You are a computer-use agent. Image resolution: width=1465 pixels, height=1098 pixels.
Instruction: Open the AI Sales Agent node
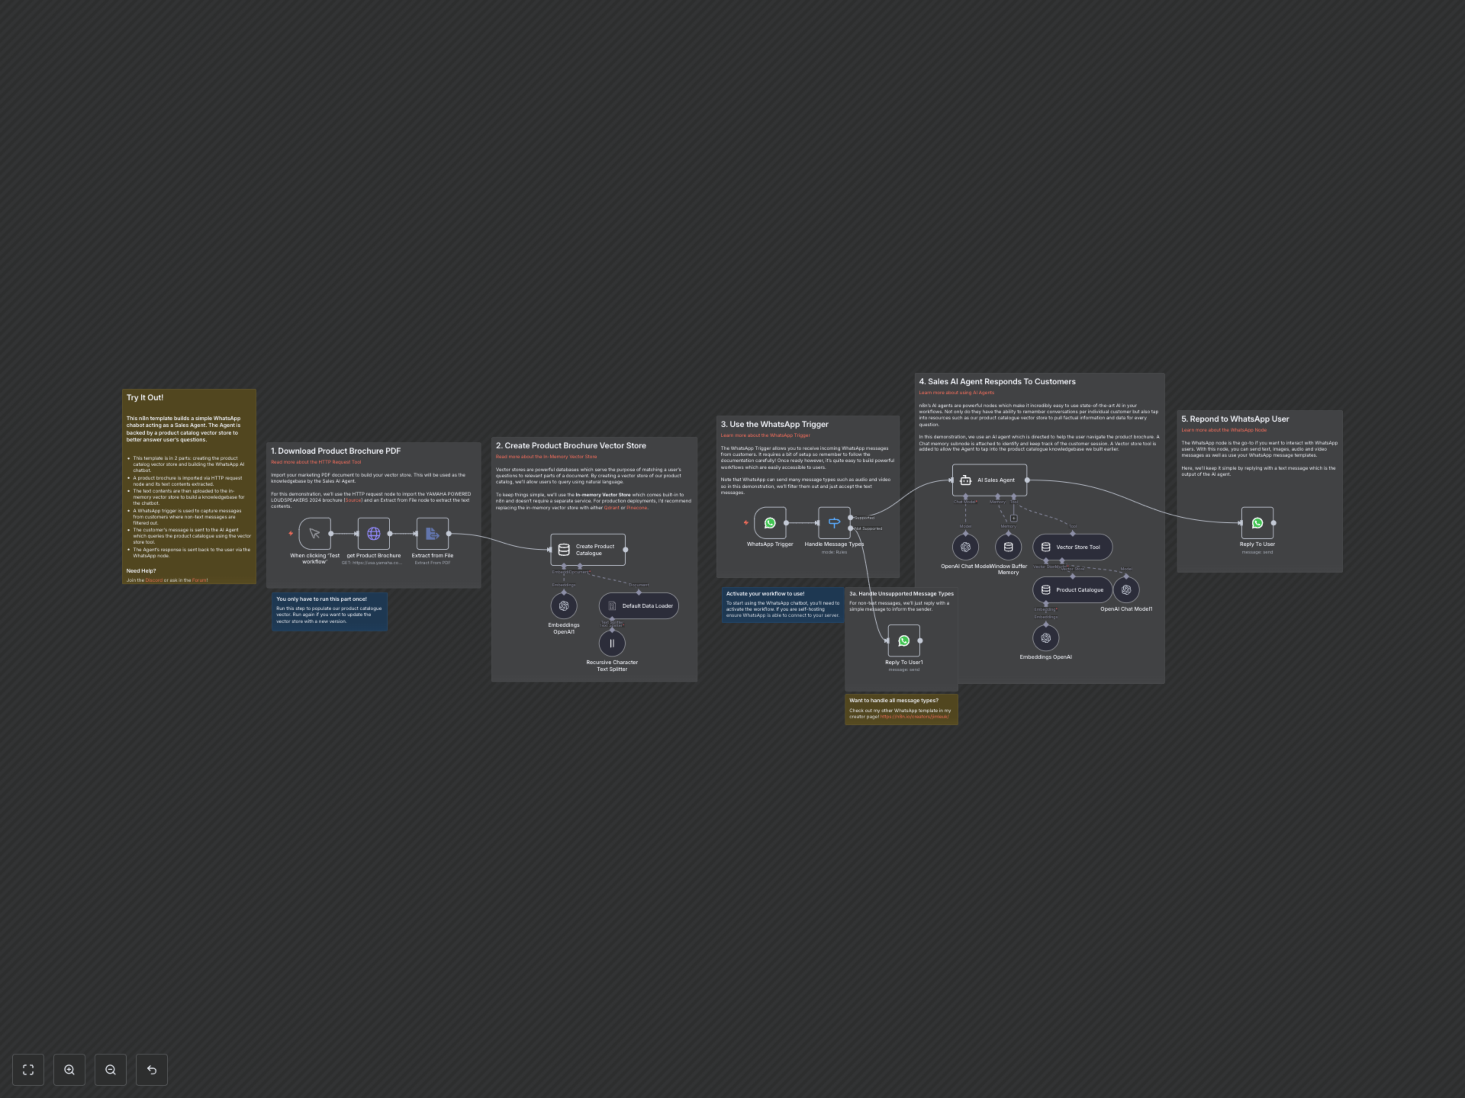pos(990,480)
